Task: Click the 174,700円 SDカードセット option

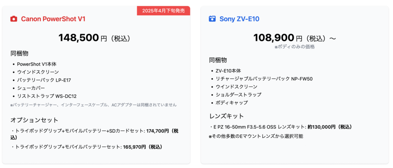Action: pyautogui.click(x=95, y=134)
